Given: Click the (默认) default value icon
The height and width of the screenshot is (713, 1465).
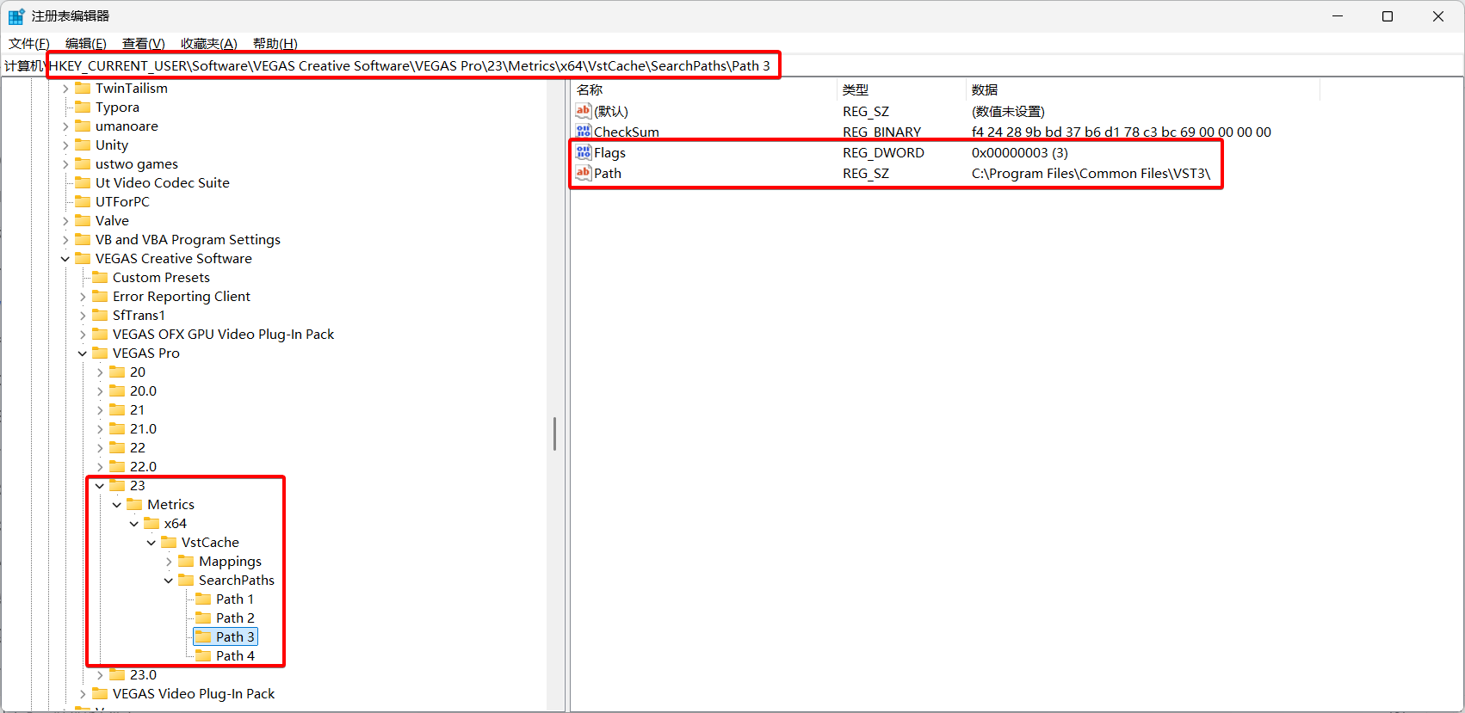Looking at the screenshot, I should [584, 111].
